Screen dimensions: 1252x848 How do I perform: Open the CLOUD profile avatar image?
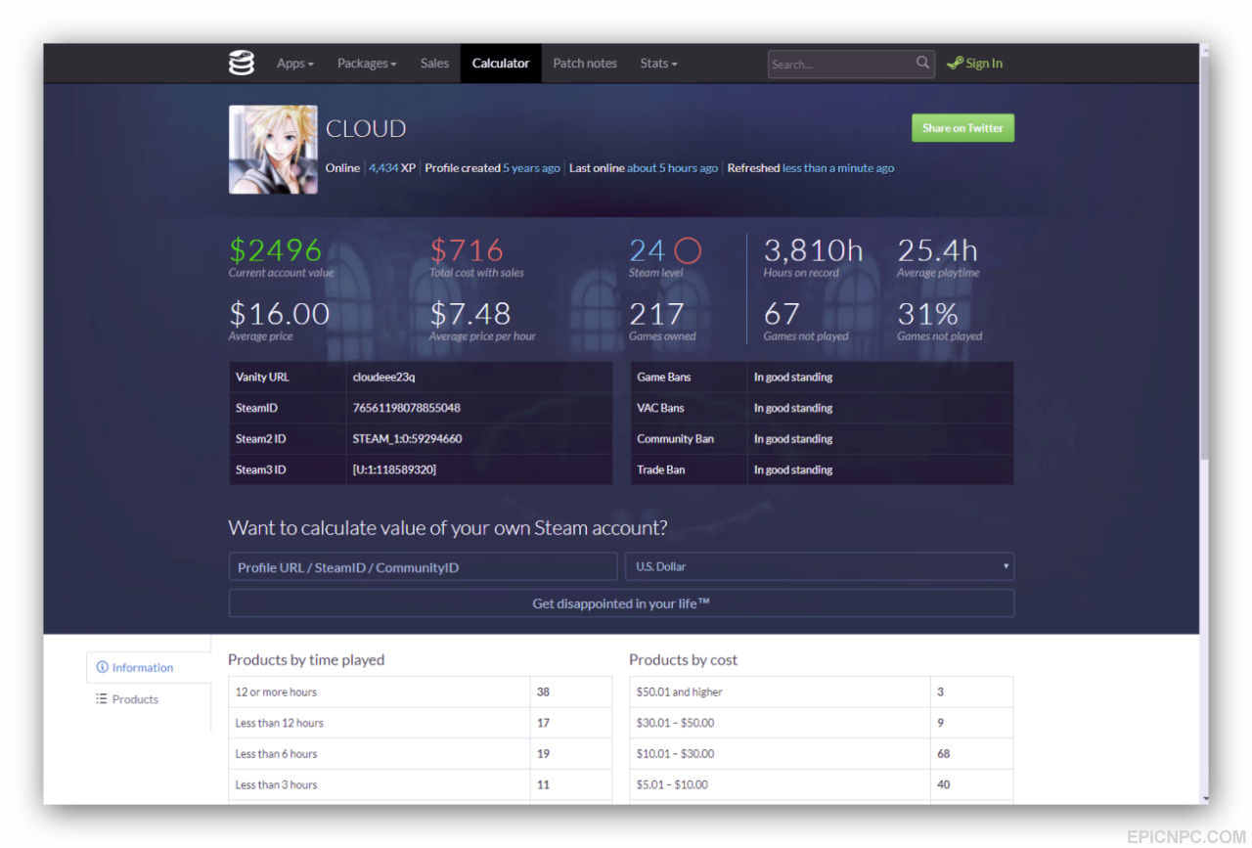point(273,150)
